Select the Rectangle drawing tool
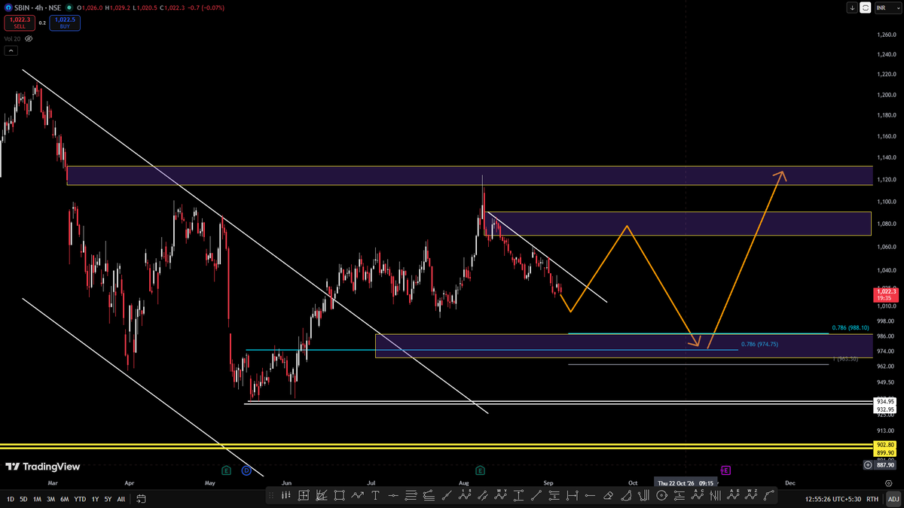This screenshot has width=904, height=508. click(x=340, y=495)
